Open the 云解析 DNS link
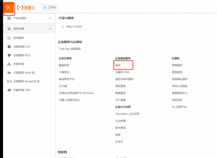The height and width of the screenshot is (158, 217). click(122, 72)
